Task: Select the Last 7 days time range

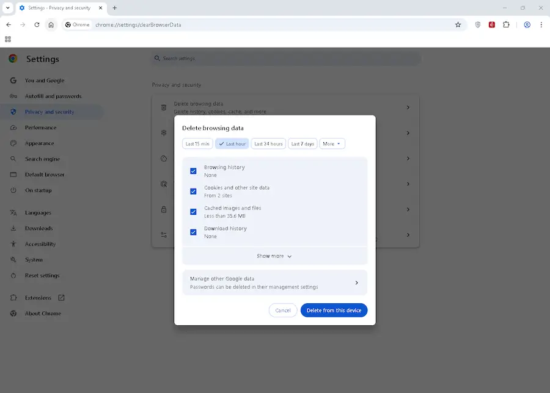Action: pyautogui.click(x=302, y=143)
